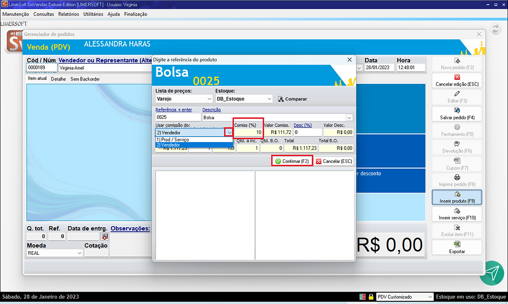The image size is (508, 304).
Task: Open Fechamento (F5) button
Action: click(x=457, y=130)
